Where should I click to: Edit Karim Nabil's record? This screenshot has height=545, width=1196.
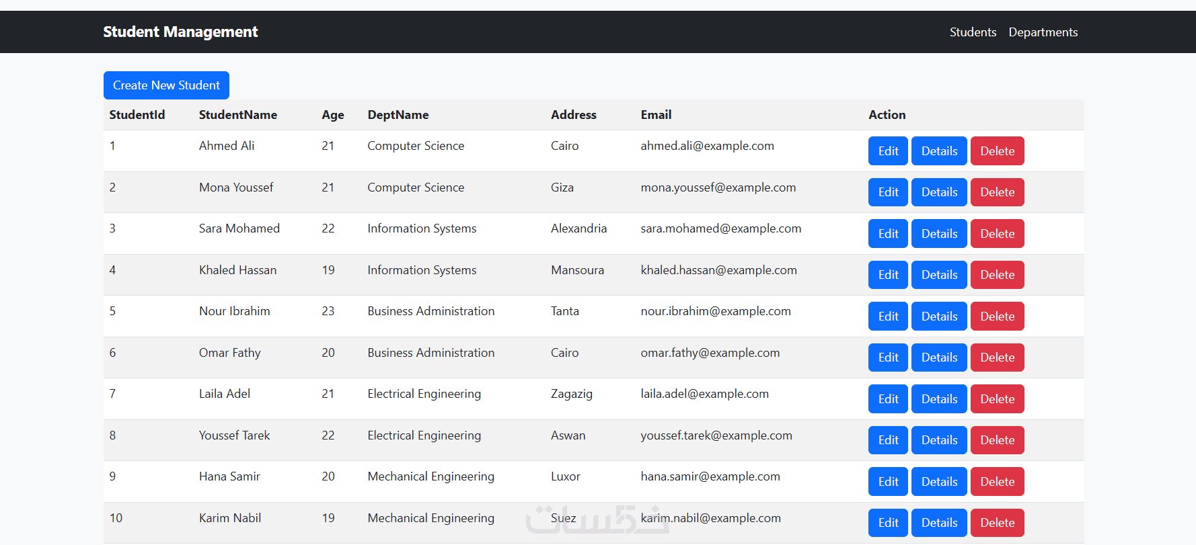[888, 523]
